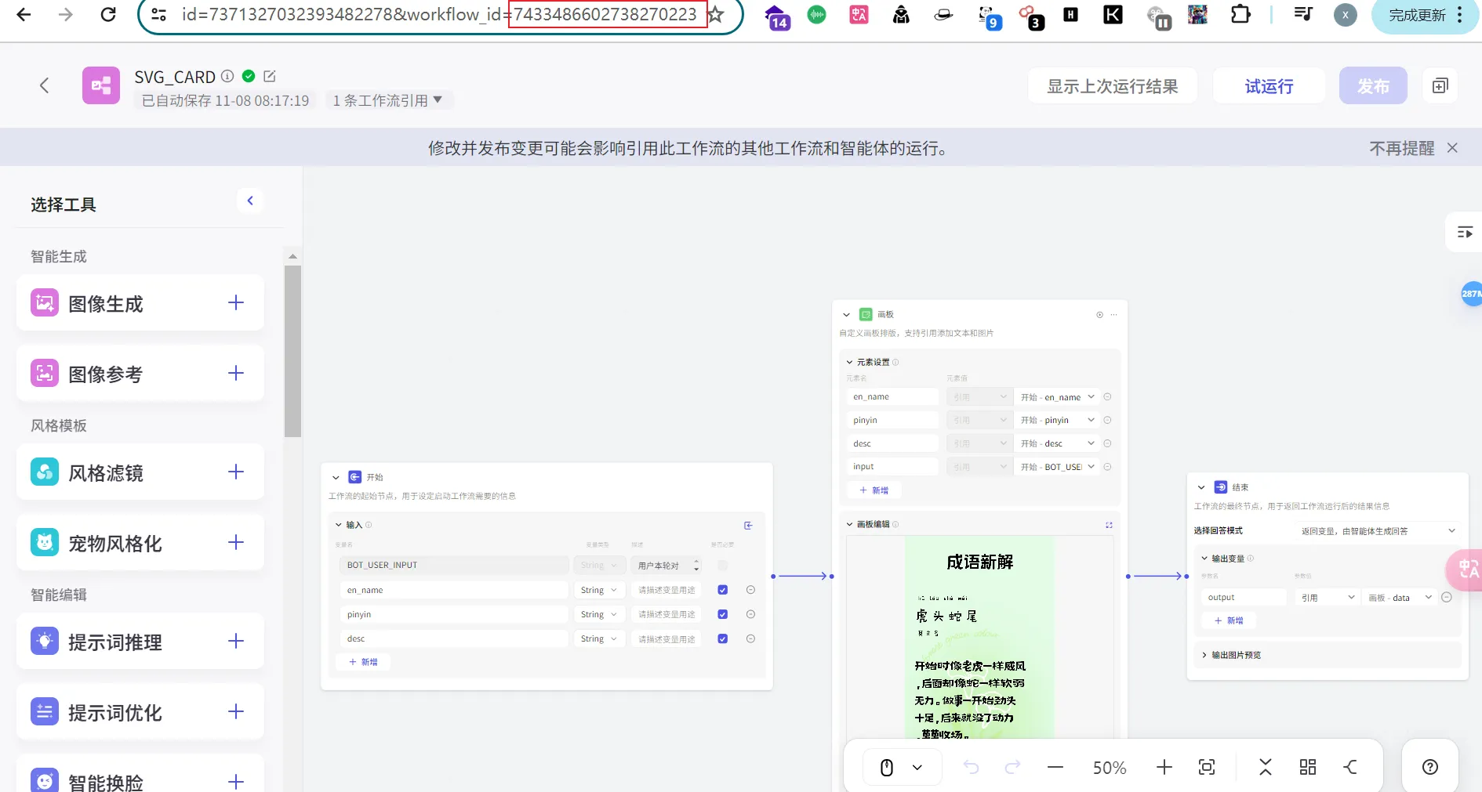Toggle the required checkbox for desc

click(x=723, y=638)
